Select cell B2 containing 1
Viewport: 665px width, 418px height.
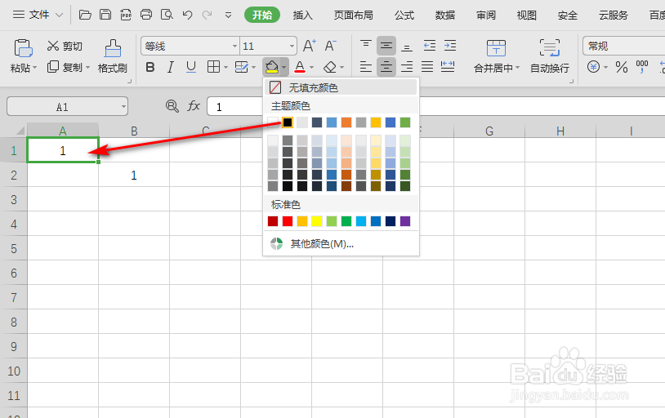(134, 175)
